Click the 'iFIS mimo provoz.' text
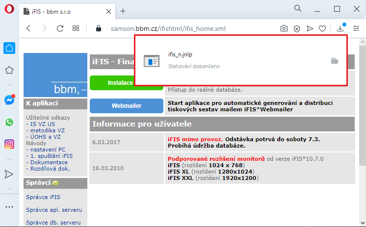 pyautogui.click(x=195, y=139)
